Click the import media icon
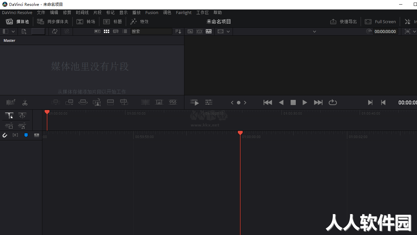 [x=24, y=31]
